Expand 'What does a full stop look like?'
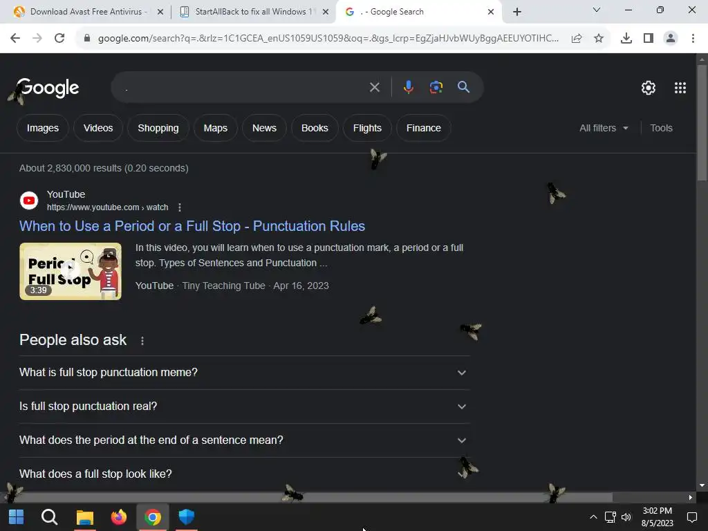Viewport: 708px width, 531px height. [x=244, y=474]
